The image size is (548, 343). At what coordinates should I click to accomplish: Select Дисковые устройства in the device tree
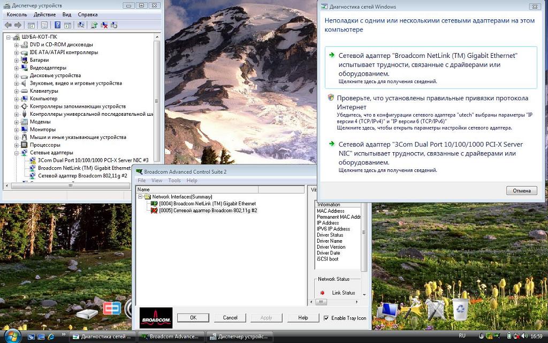pyautogui.click(x=55, y=76)
